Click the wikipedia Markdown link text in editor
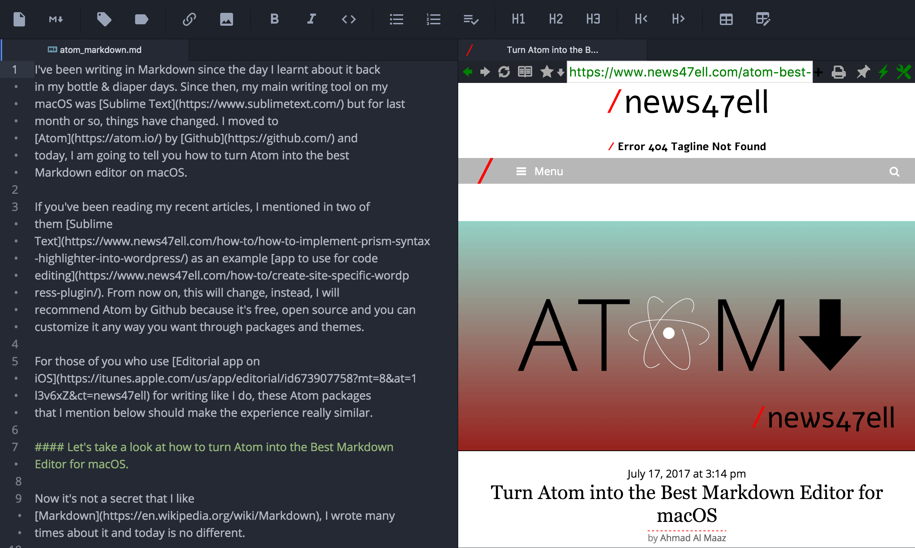Screen dimensions: 915x548 click(178, 515)
